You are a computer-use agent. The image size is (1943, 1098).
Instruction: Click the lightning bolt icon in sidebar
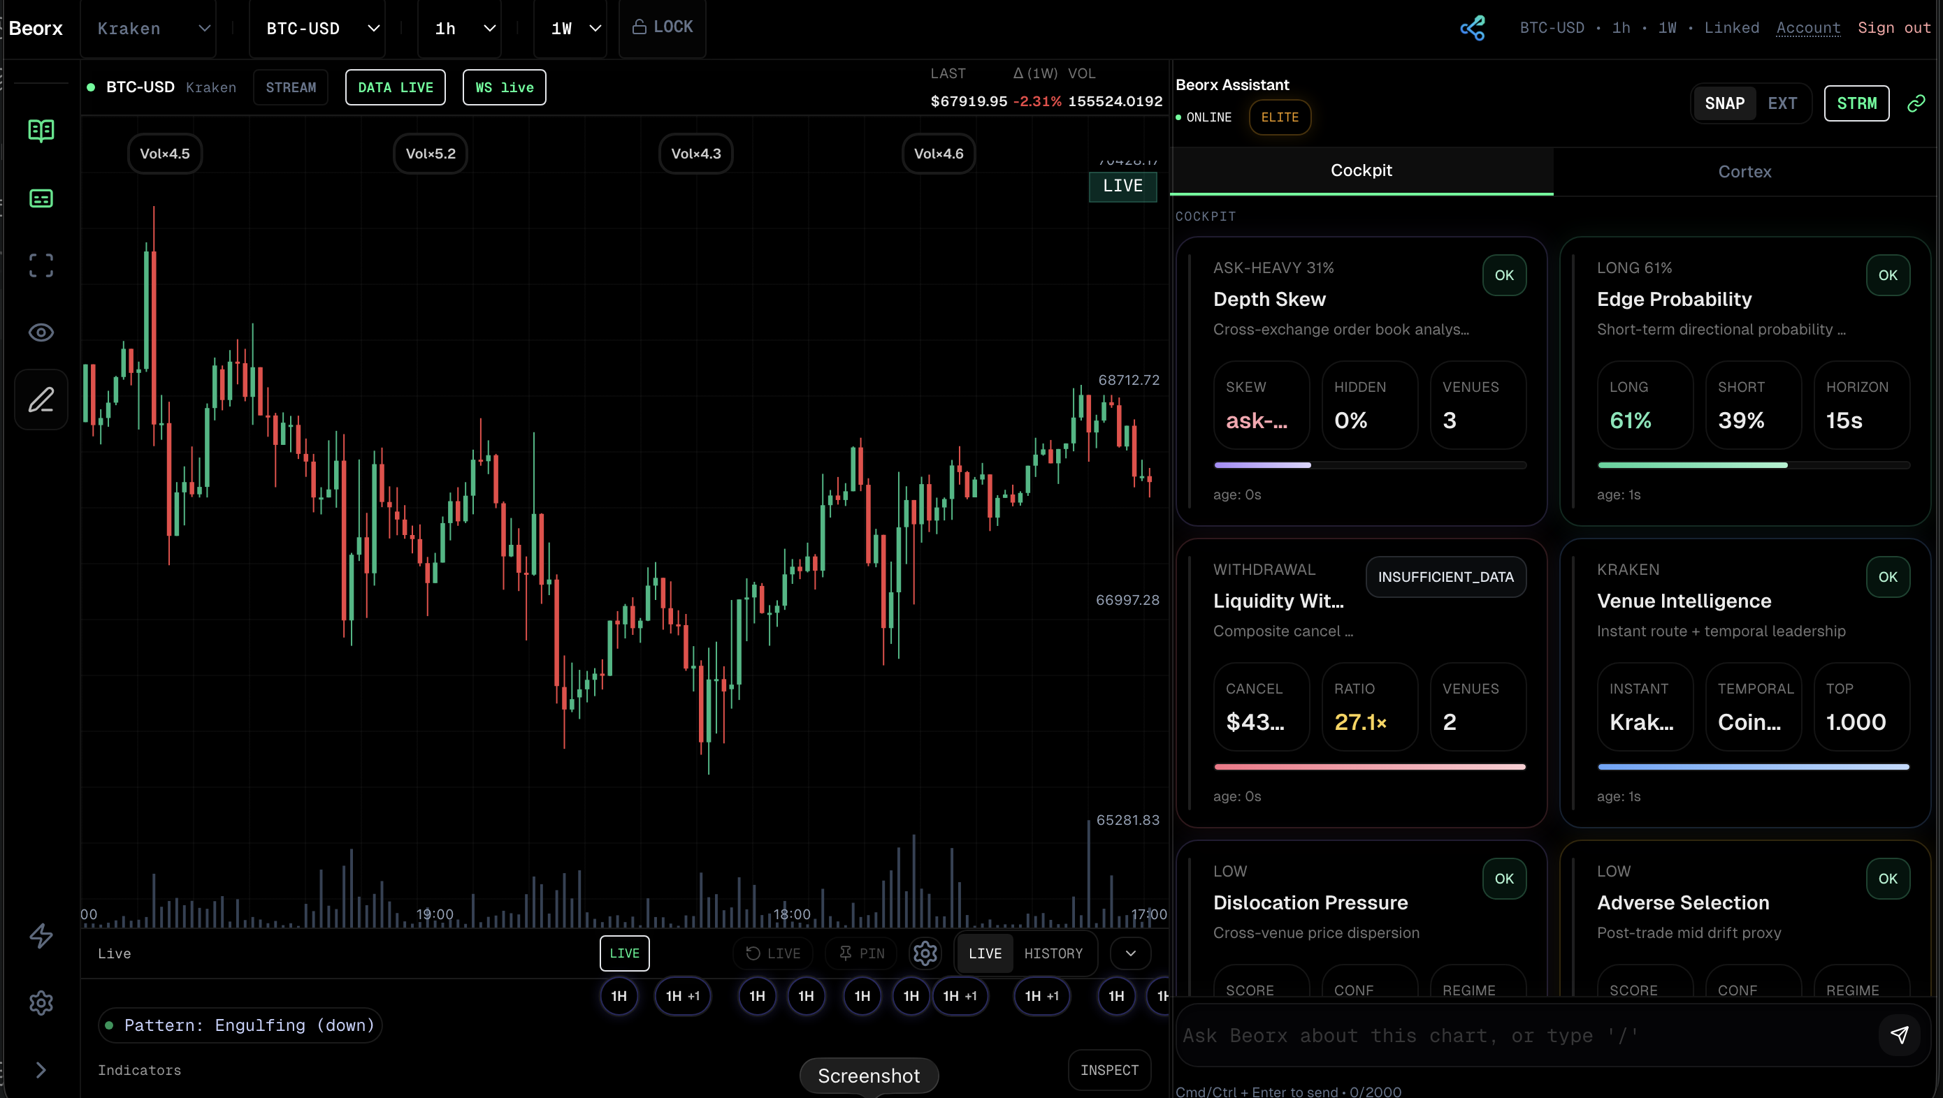[40, 936]
